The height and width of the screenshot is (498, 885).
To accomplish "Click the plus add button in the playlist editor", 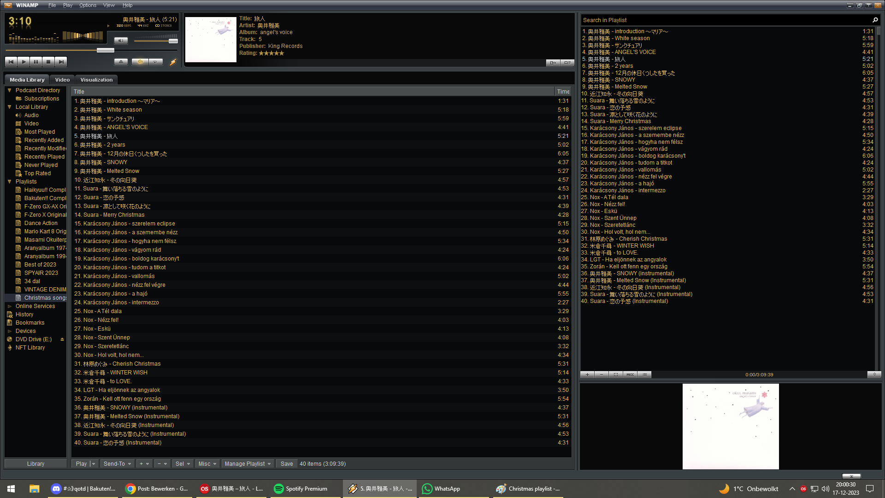I will coord(587,374).
